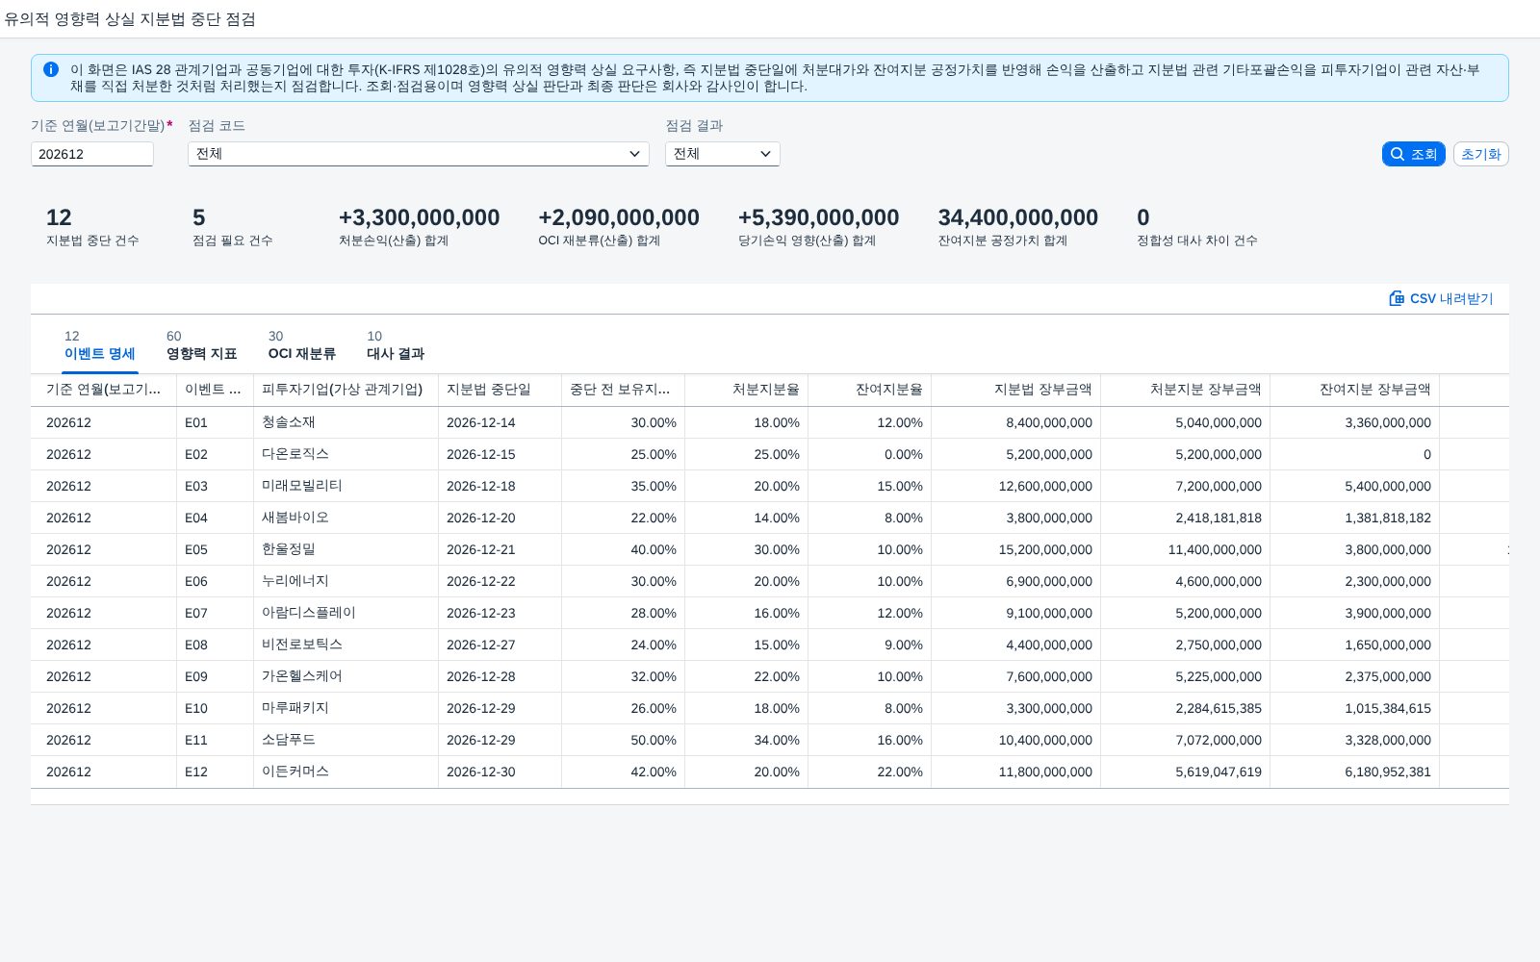The image size is (1540, 962).
Task: Select the 다온로직스 row cell
Action: tap(346, 454)
